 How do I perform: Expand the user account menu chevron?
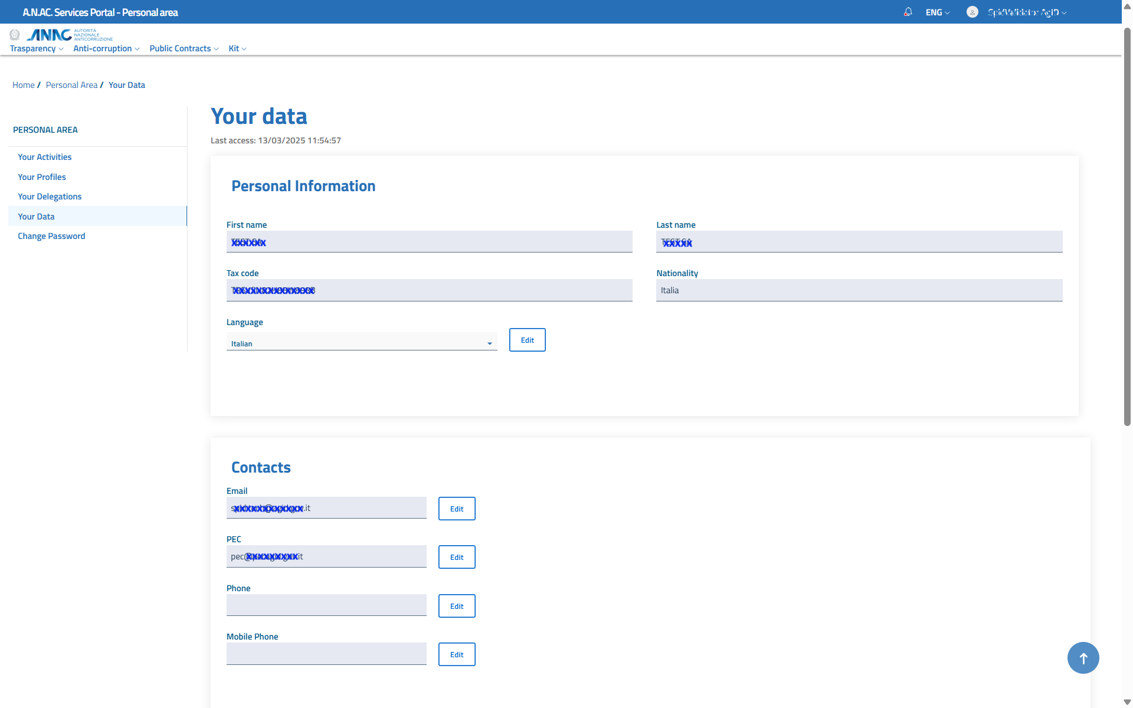pos(1064,13)
